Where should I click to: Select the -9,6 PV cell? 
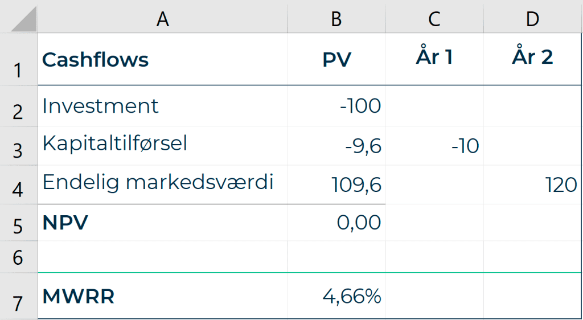pyautogui.click(x=336, y=146)
